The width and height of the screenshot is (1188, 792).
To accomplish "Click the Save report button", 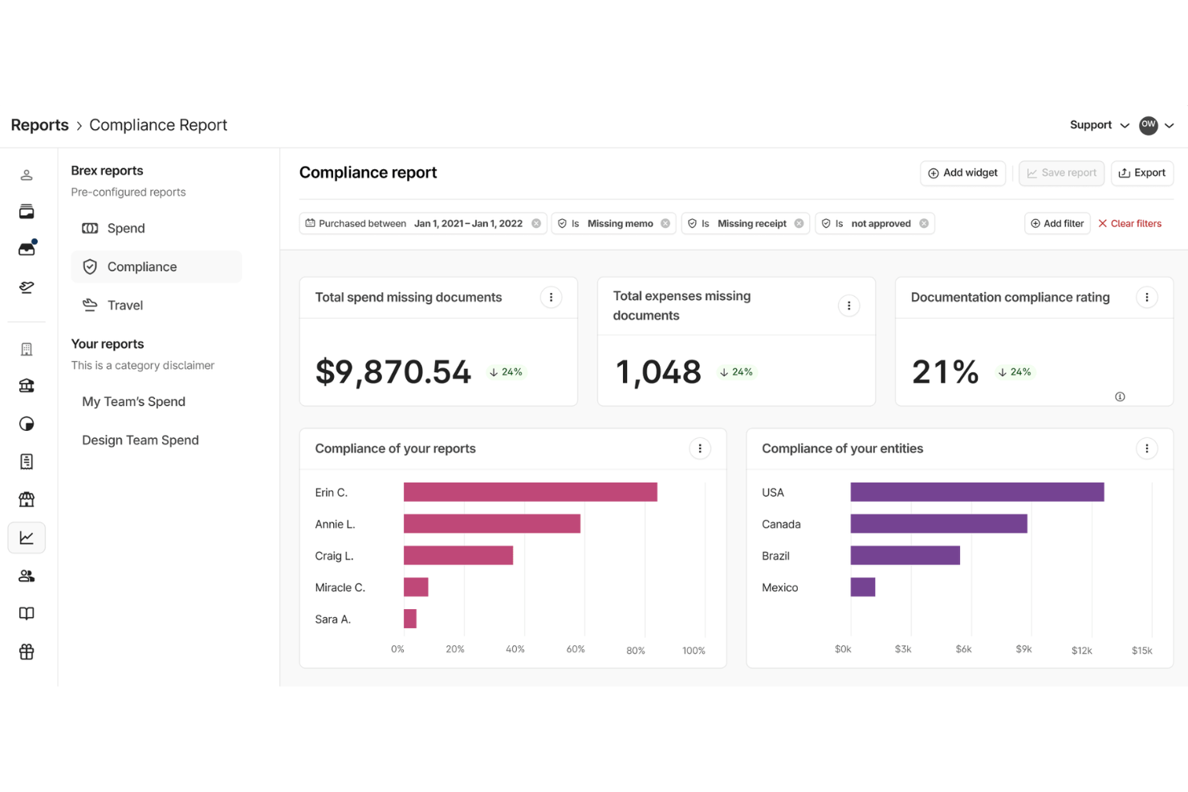I will tap(1061, 173).
